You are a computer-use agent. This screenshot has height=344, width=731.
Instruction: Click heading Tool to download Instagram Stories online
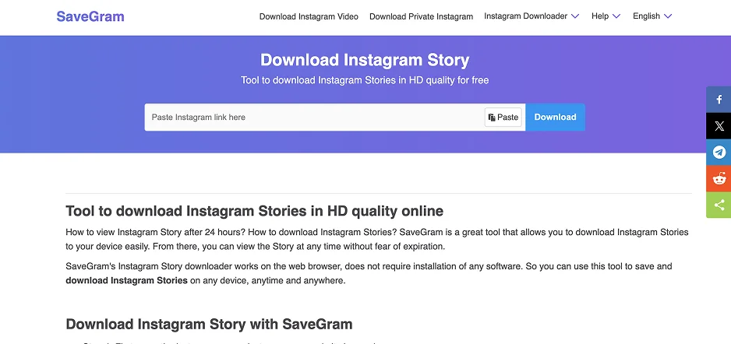click(255, 211)
